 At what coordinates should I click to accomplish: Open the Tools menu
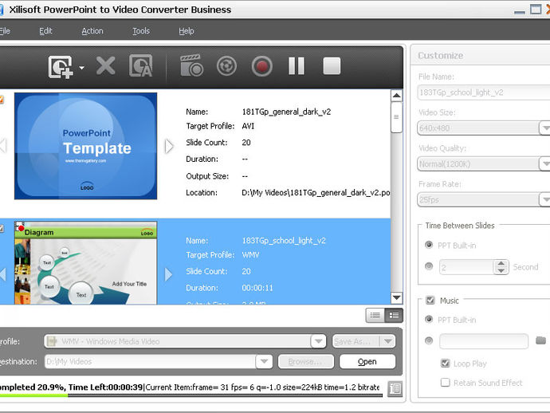(x=141, y=31)
